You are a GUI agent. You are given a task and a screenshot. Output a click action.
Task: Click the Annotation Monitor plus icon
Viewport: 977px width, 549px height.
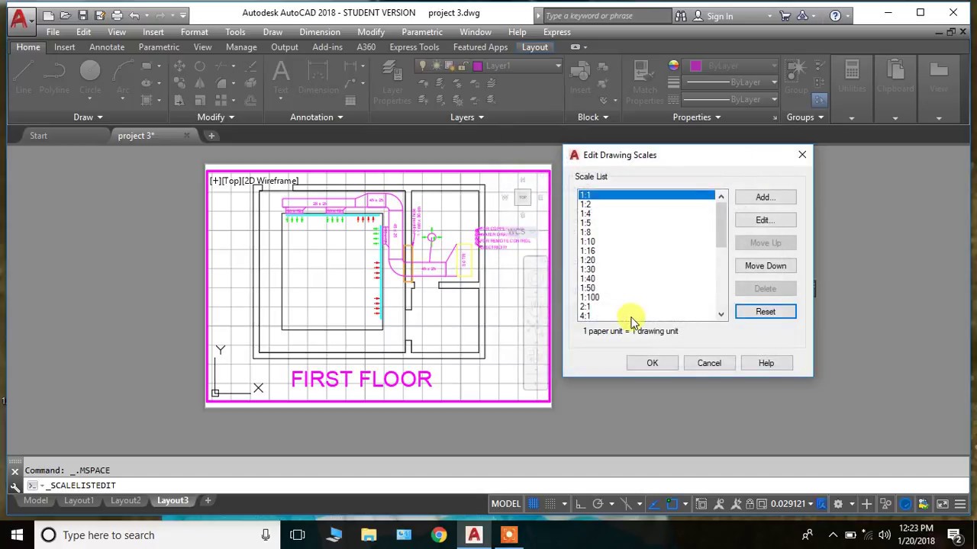866,504
